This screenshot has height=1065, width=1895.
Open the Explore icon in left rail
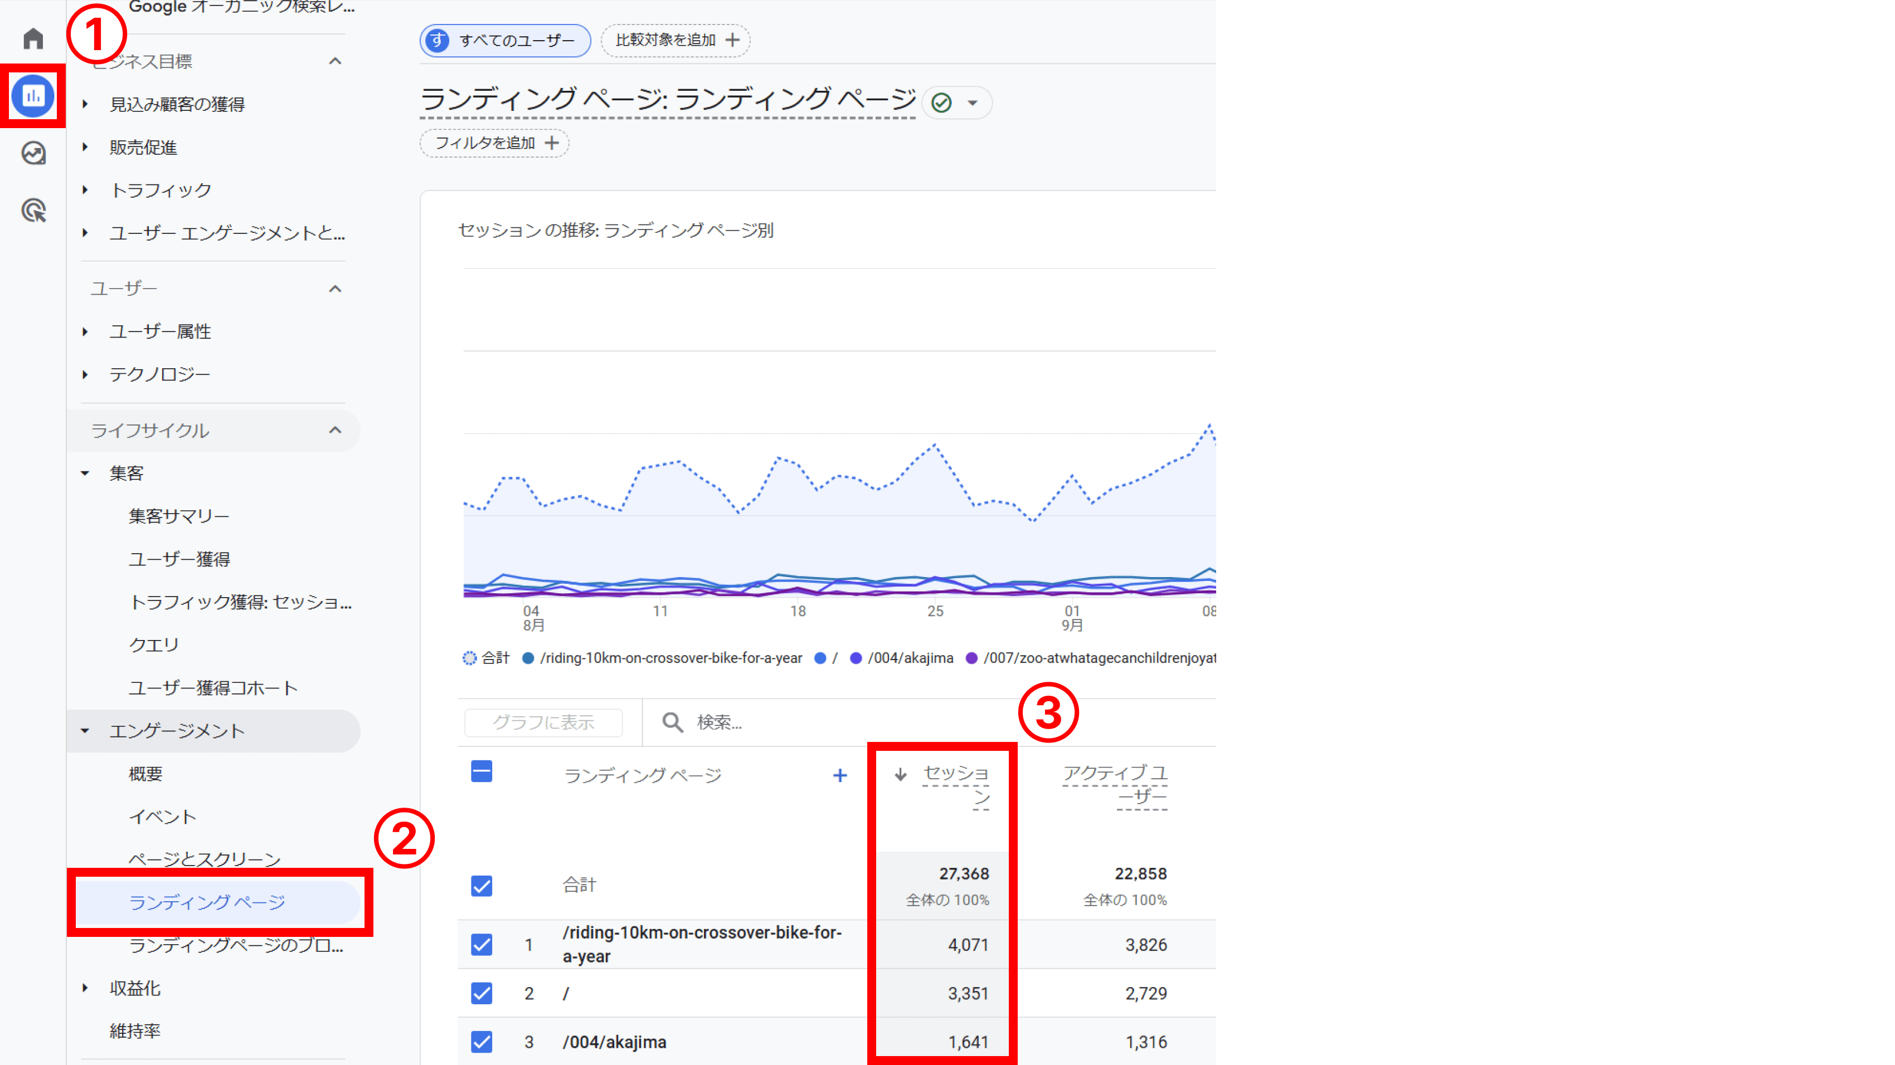point(33,153)
